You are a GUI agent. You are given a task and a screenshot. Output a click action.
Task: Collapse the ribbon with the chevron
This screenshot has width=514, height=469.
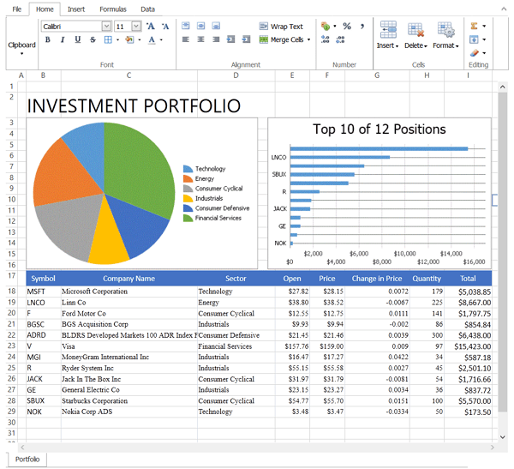[504, 9]
